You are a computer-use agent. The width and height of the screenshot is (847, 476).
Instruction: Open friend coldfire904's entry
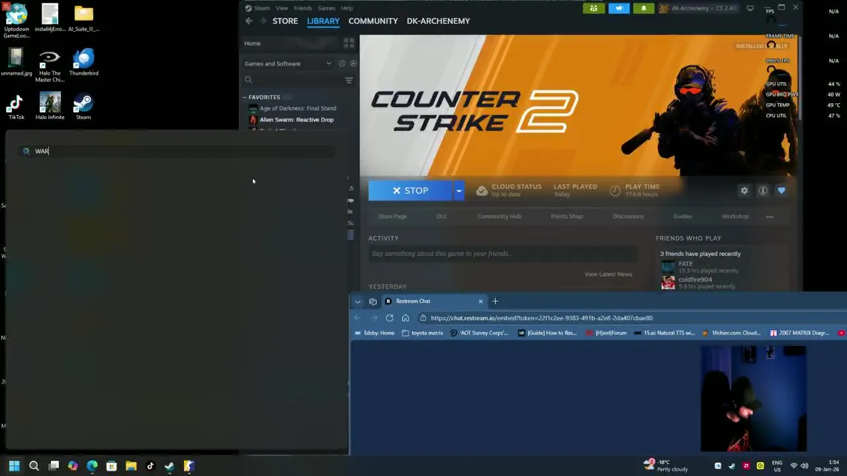coord(699,283)
